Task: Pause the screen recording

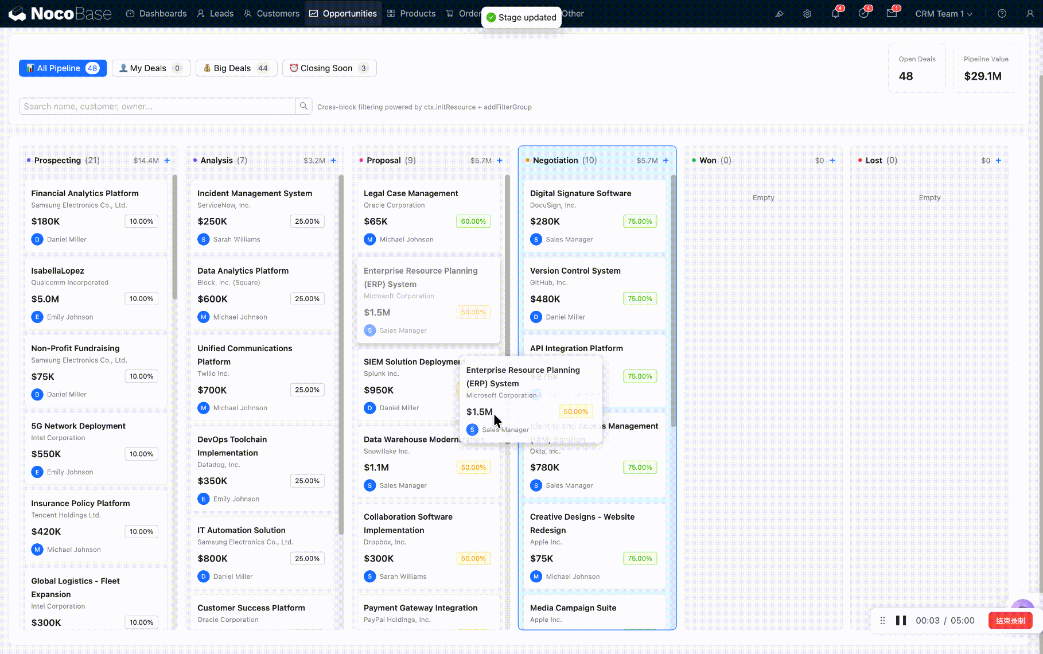Action: (x=901, y=621)
